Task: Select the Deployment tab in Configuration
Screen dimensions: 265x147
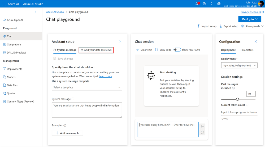Action: pos(228,50)
